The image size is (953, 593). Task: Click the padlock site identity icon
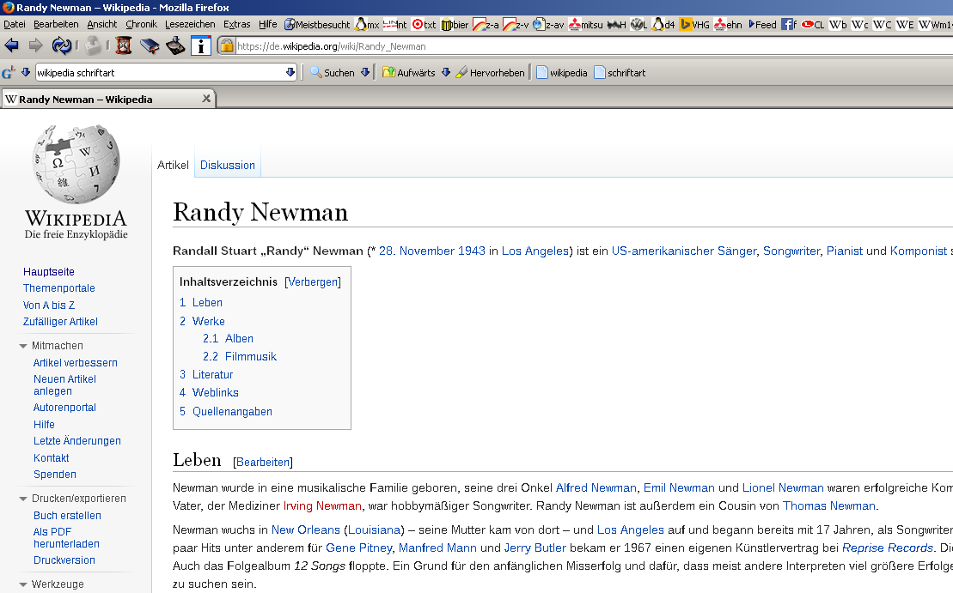tap(227, 46)
